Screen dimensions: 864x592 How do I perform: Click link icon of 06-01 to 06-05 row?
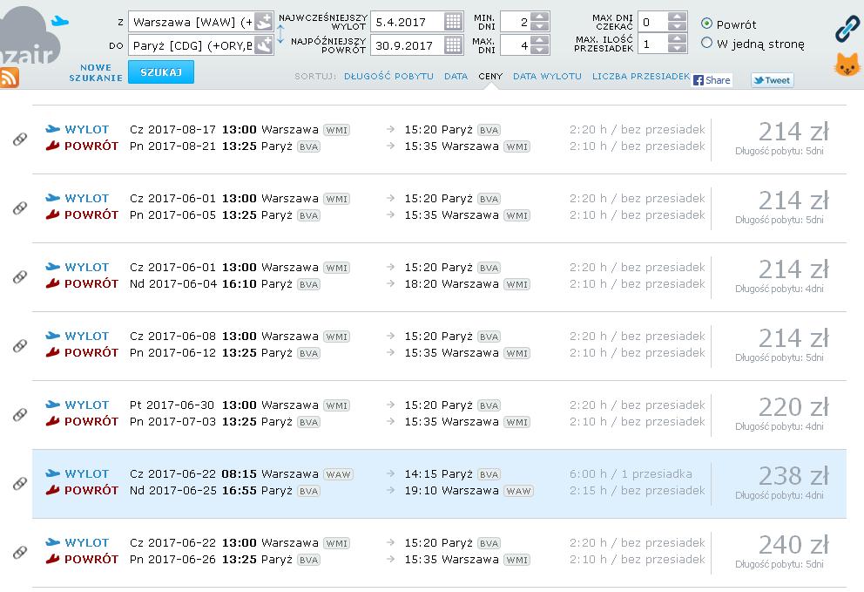pos(20,208)
